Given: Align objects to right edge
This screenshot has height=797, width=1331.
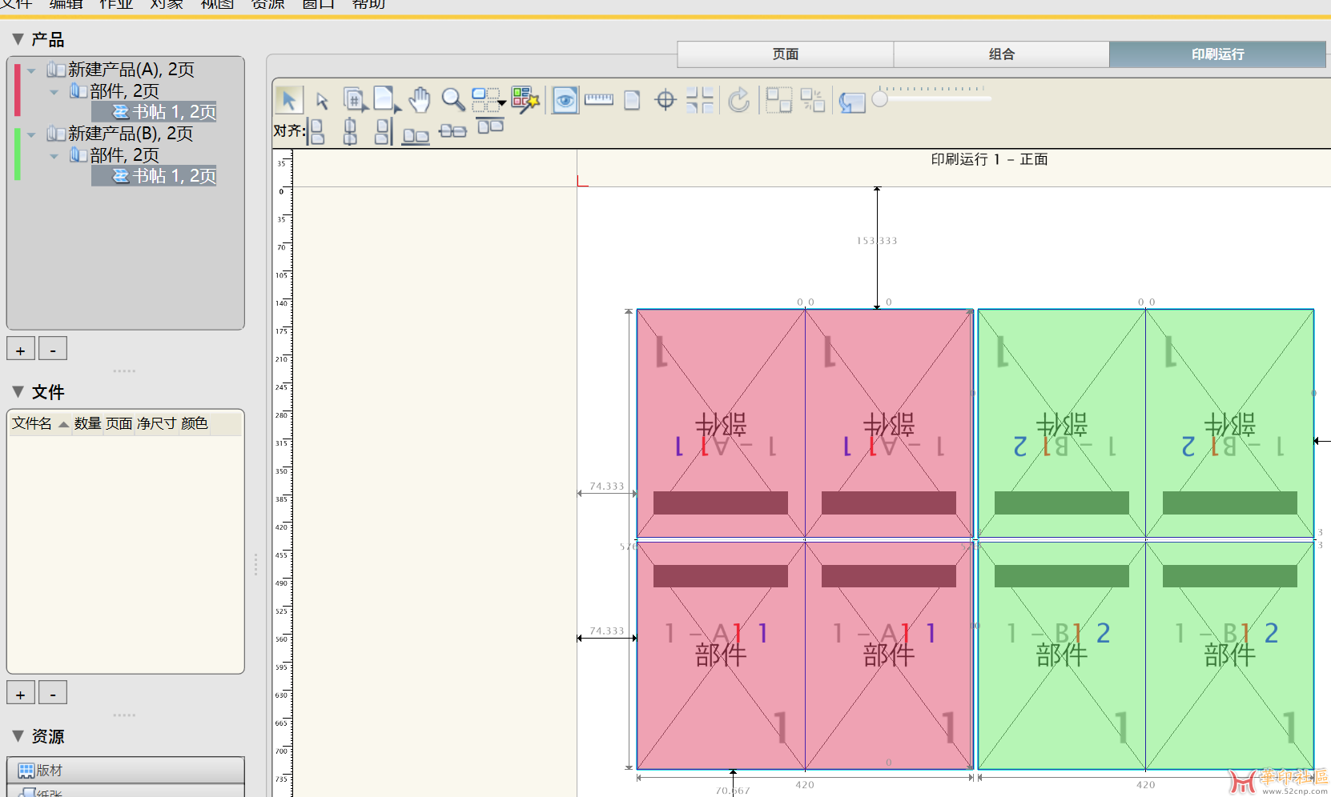Looking at the screenshot, I should coord(383,131).
